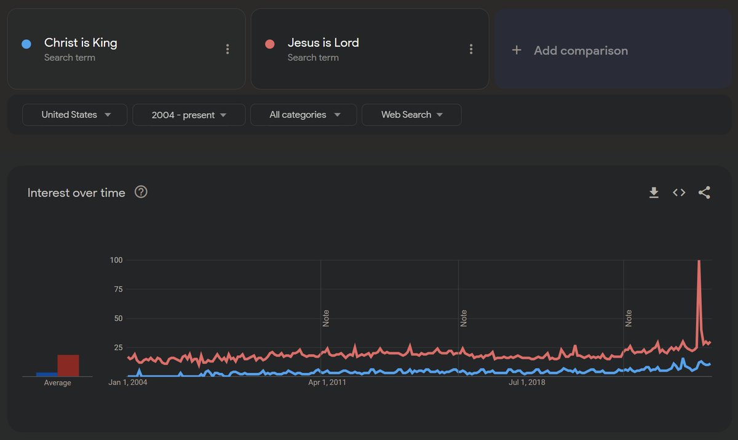This screenshot has height=440, width=738.
Task: Expand the United States region dropdown
Action: coord(75,115)
